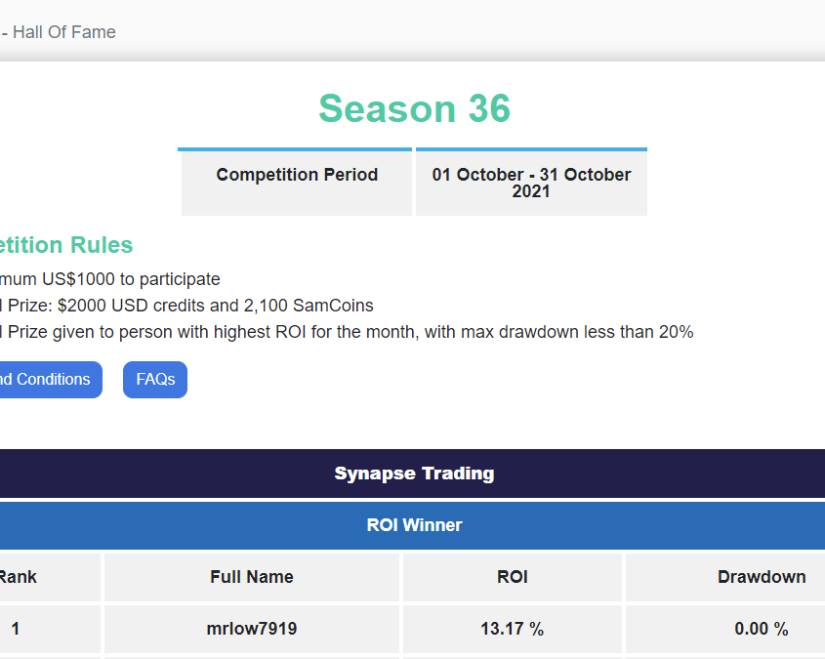Image resolution: width=825 pixels, height=659 pixels.
Task: Click the Competition Rules heading
Action: click(x=66, y=245)
